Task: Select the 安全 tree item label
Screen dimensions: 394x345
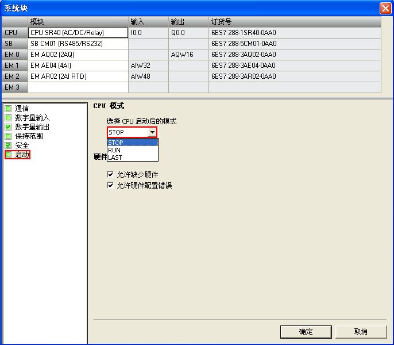Action: click(x=22, y=145)
